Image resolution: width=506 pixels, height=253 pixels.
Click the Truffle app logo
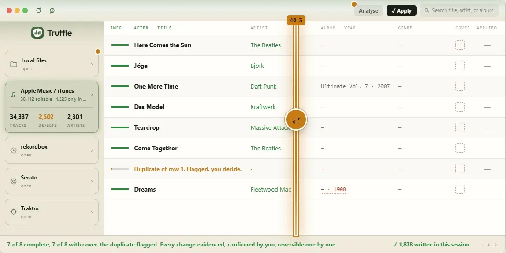pyautogui.click(x=37, y=33)
